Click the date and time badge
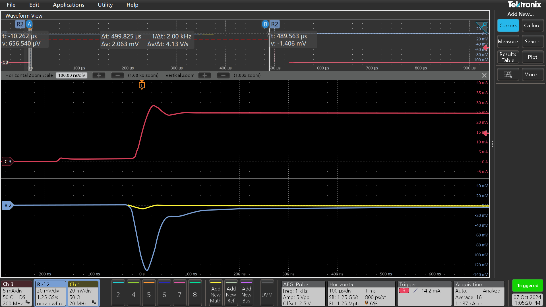The height and width of the screenshot is (307, 546). 528,300
